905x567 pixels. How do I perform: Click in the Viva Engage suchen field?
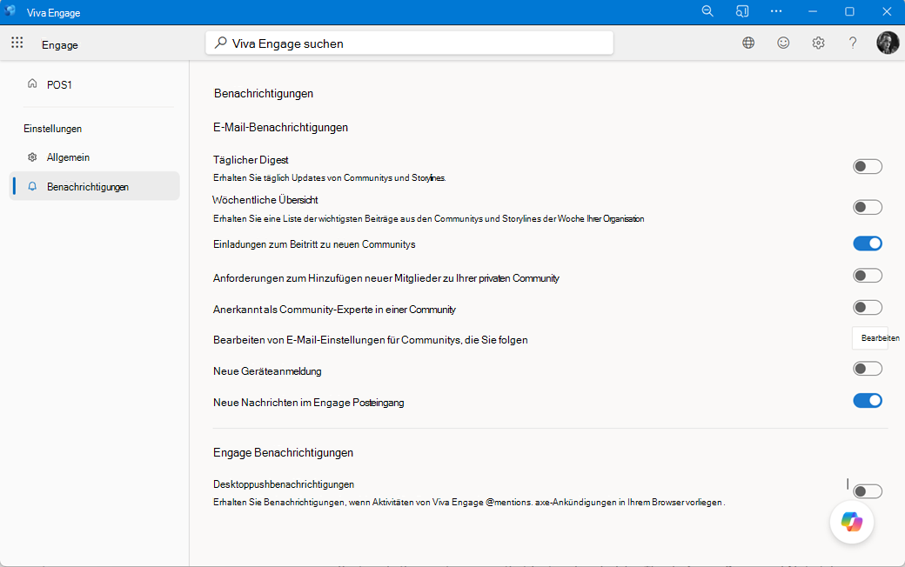point(409,43)
